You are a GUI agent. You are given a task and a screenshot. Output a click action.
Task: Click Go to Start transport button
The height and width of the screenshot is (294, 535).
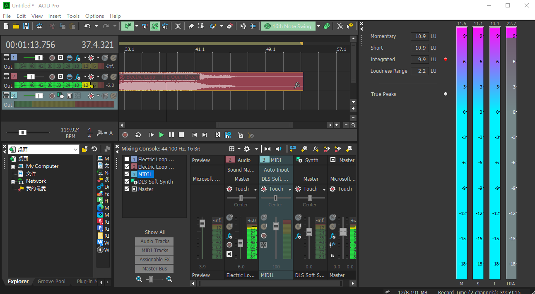click(195, 135)
